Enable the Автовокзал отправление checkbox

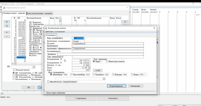coord(48,82)
